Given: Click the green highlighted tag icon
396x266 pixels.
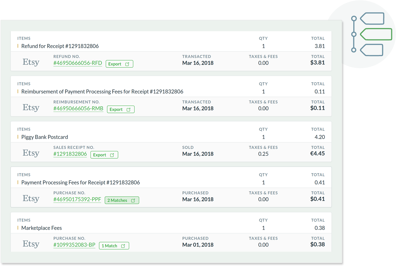Looking at the screenshot, I should (376, 34).
